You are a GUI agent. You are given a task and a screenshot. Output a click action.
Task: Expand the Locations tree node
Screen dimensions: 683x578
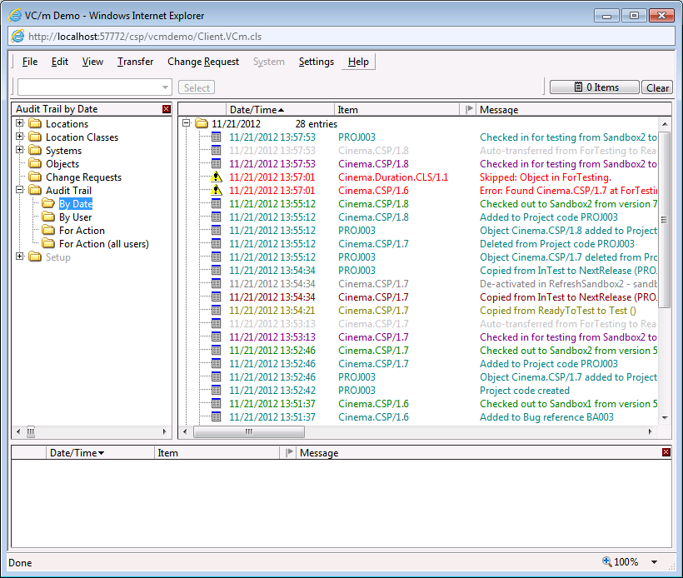coord(20,124)
